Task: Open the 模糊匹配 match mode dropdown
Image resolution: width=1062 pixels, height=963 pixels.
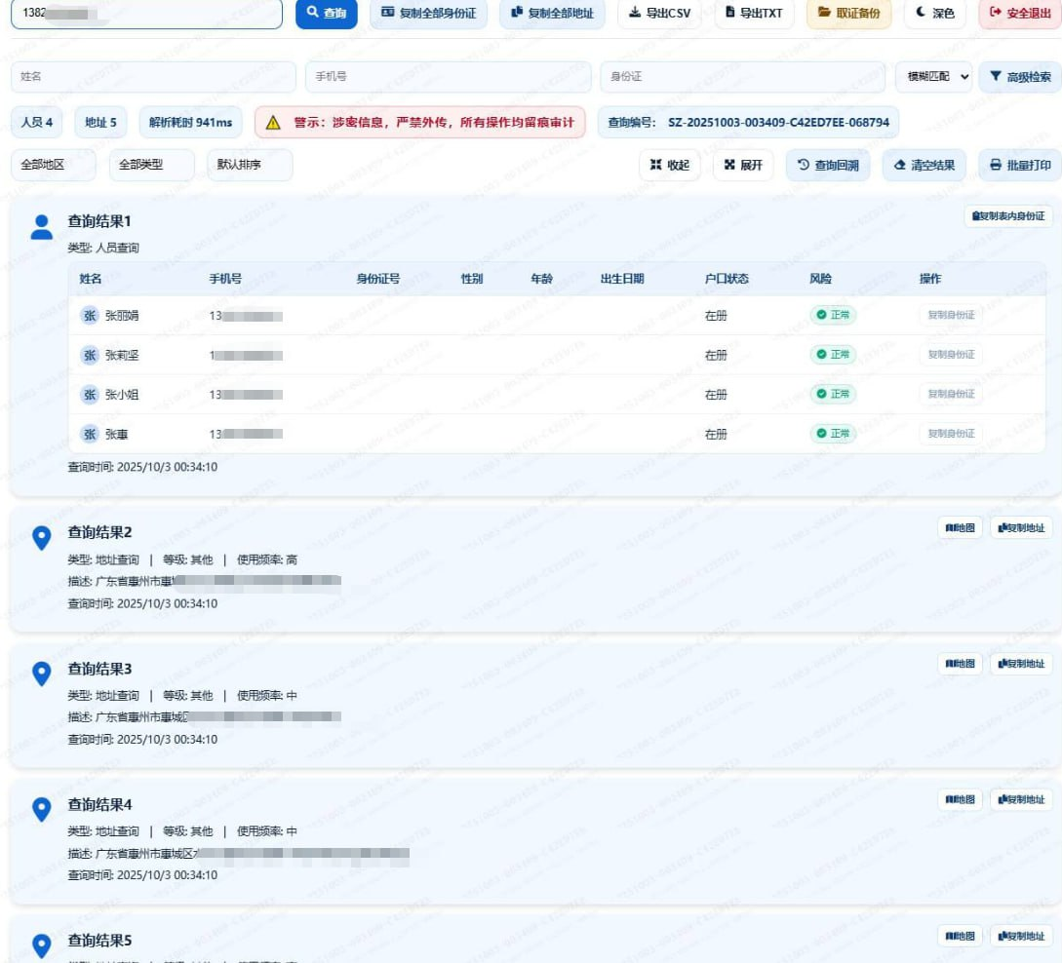Action: point(933,76)
